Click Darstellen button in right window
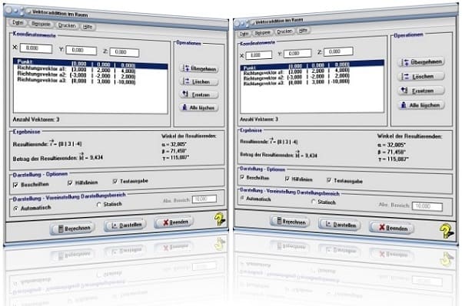Screen dimensions: 462x306 pos(340,225)
